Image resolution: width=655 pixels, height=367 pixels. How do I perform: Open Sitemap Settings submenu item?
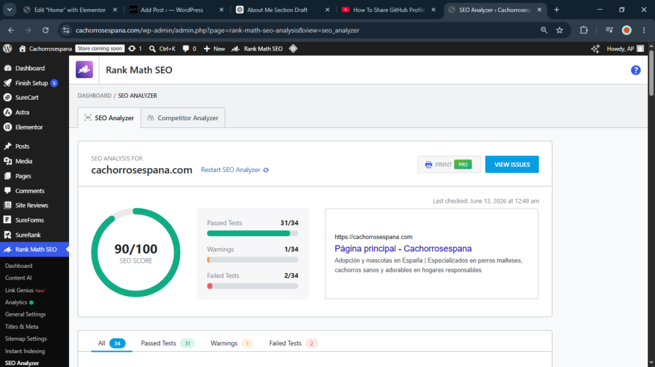pos(26,339)
